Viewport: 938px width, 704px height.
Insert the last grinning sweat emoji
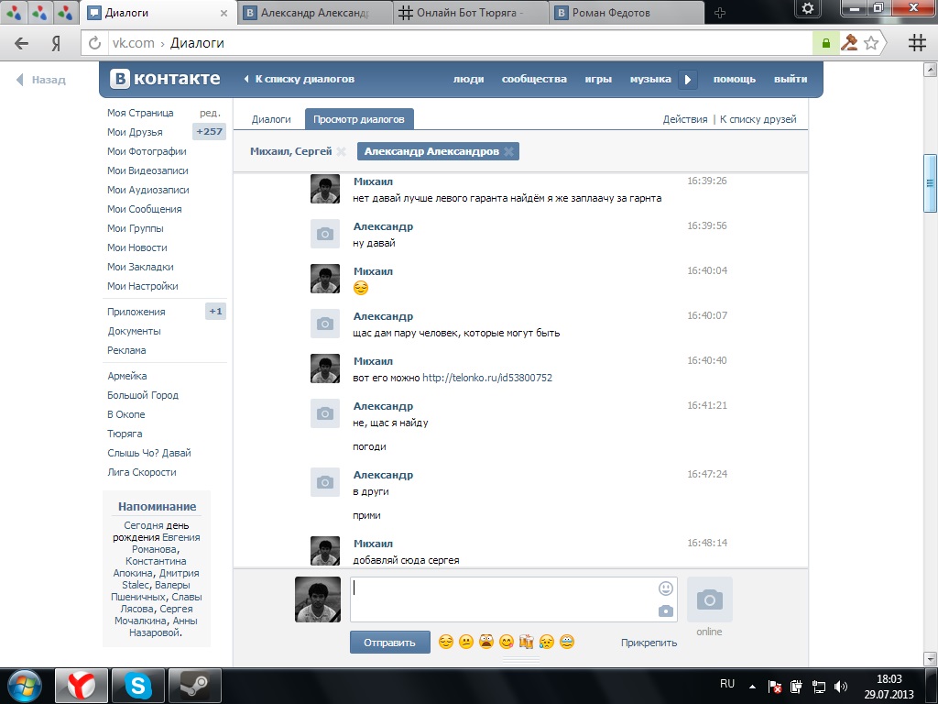coord(567,643)
